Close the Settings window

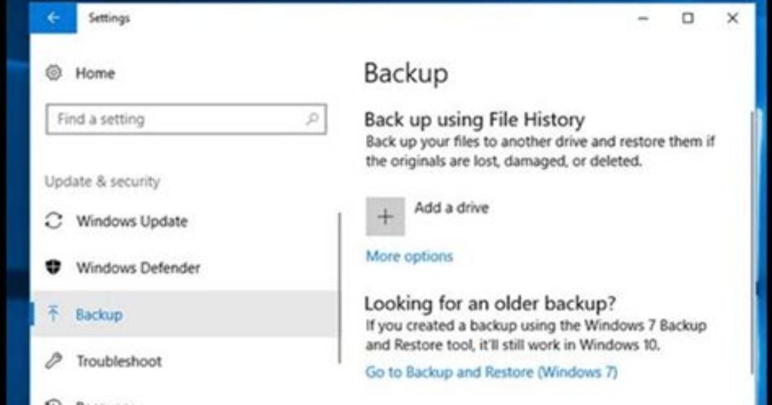tap(732, 18)
